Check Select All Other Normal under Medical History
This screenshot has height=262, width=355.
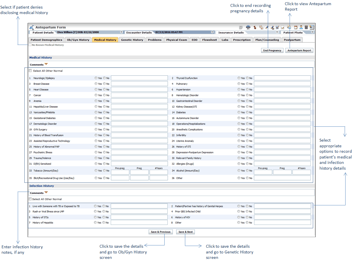point(30,71)
